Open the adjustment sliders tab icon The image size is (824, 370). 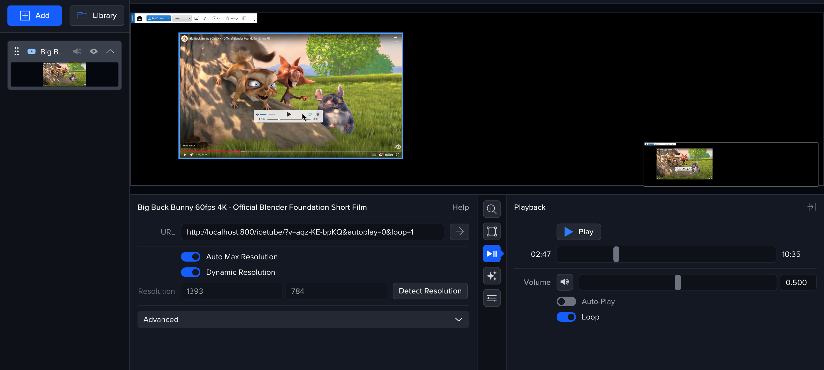492,298
